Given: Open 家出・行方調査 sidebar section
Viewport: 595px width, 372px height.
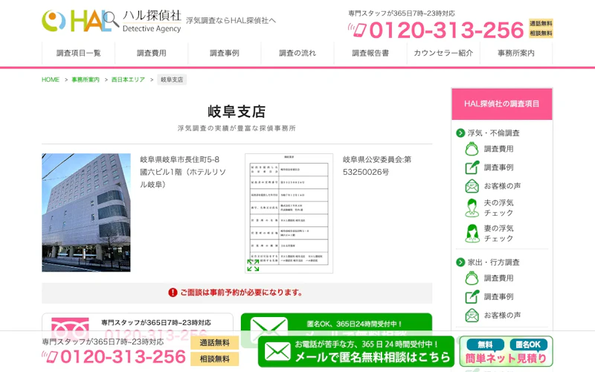Looking at the screenshot, I should pos(493,263).
